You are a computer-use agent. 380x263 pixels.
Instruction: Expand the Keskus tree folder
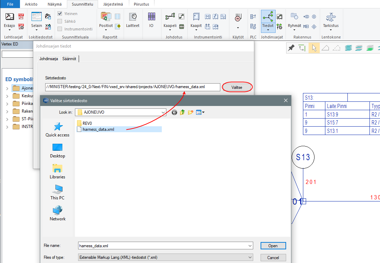pyautogui.click(x=7, y=95)
